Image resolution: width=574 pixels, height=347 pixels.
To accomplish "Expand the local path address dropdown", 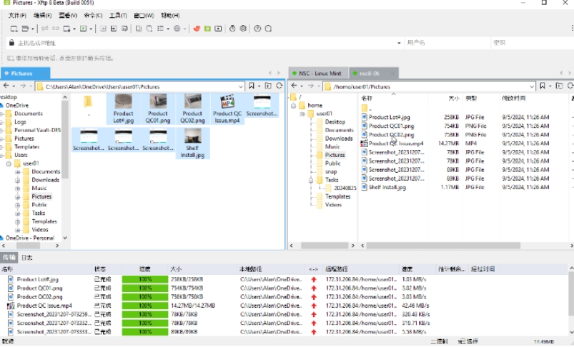I will (x=242, y=86).
